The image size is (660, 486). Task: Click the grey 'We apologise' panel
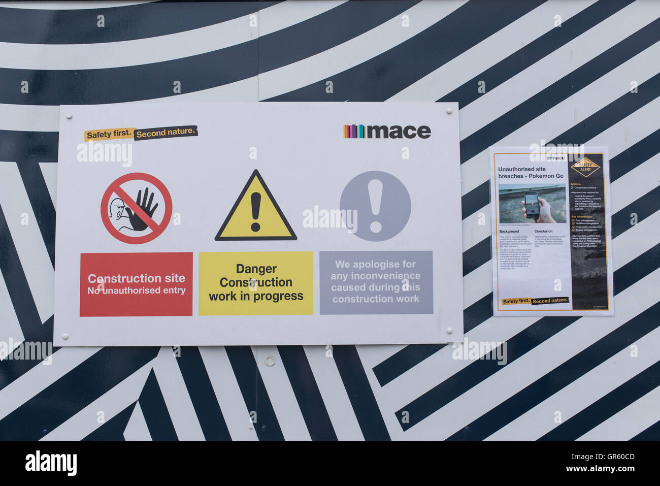pos(376,282)
